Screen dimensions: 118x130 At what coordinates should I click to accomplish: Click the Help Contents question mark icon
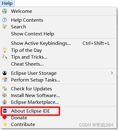pyautogui.click(x=5, y=20)
